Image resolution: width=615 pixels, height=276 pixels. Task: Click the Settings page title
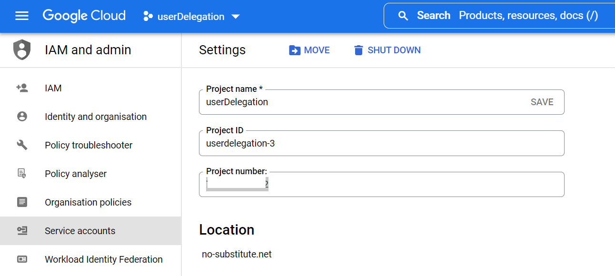click(222, 50)
